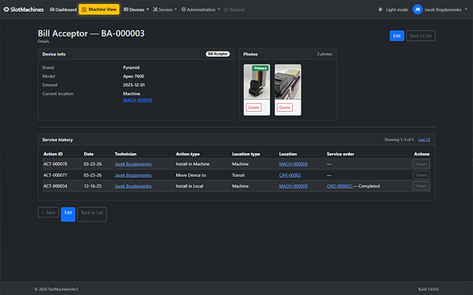Image resolution: width=473 pixels, height=295 pixels.
Task: Click the Build 1.0.0.0 footer text
Action: pyautogui.click(x=429, y=289)
